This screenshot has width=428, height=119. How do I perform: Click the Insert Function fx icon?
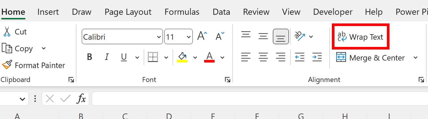pos(81,99)
